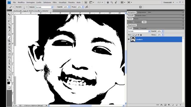The height and width of the screenshot is (107, 191).
Task: Open the Livello menu
Action: 39,2
